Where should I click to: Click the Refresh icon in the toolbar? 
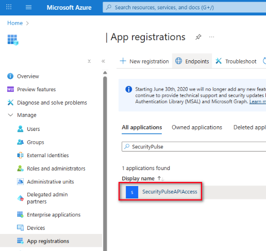click(264, 61)
